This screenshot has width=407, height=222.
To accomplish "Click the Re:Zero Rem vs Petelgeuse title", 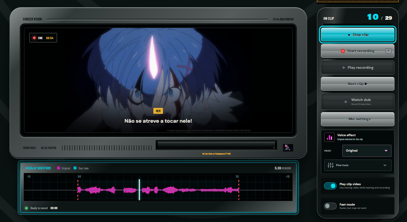I will coord(216,154).
